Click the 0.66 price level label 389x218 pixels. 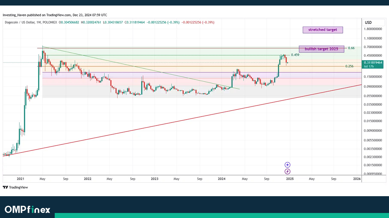[x=351, y=48]
